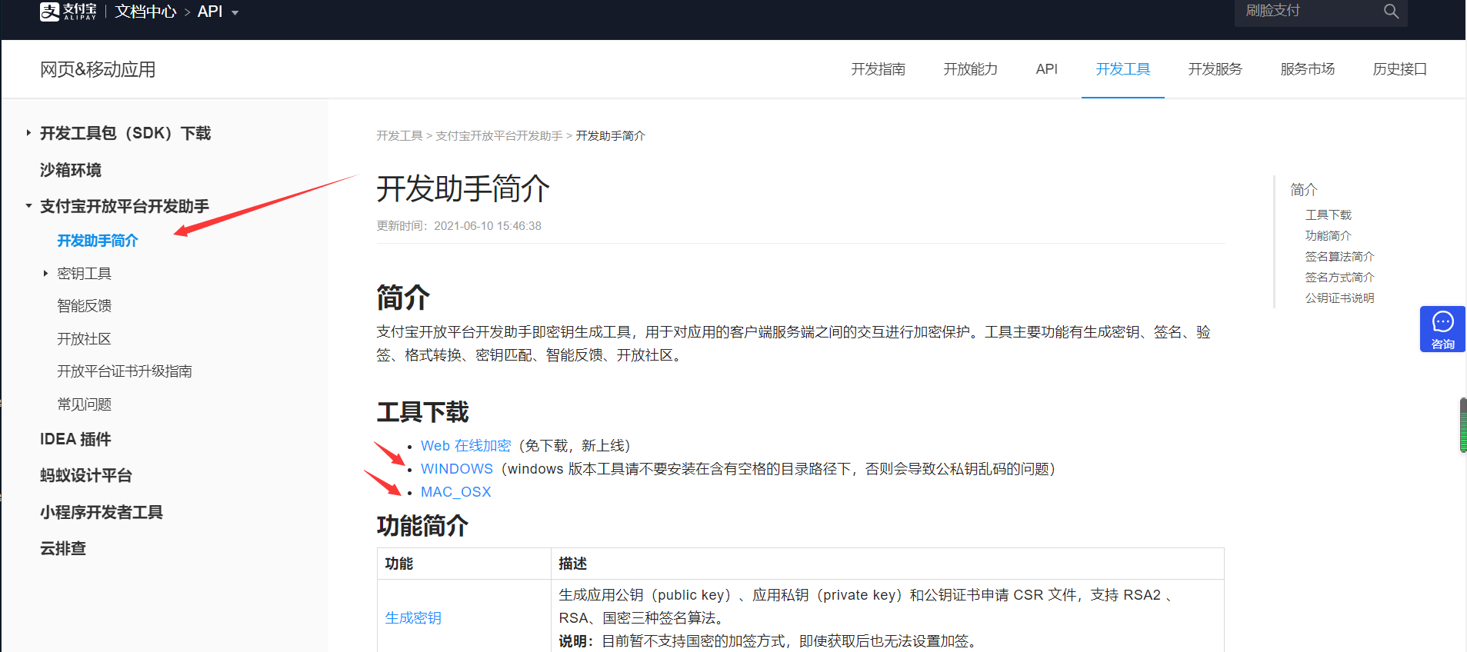Select the 开发工具 tab
Screen dimensions: 1467x652
pyautogui.click(x=1122, y=69)
